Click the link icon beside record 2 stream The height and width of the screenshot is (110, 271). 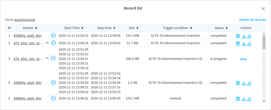pos(47,43)
